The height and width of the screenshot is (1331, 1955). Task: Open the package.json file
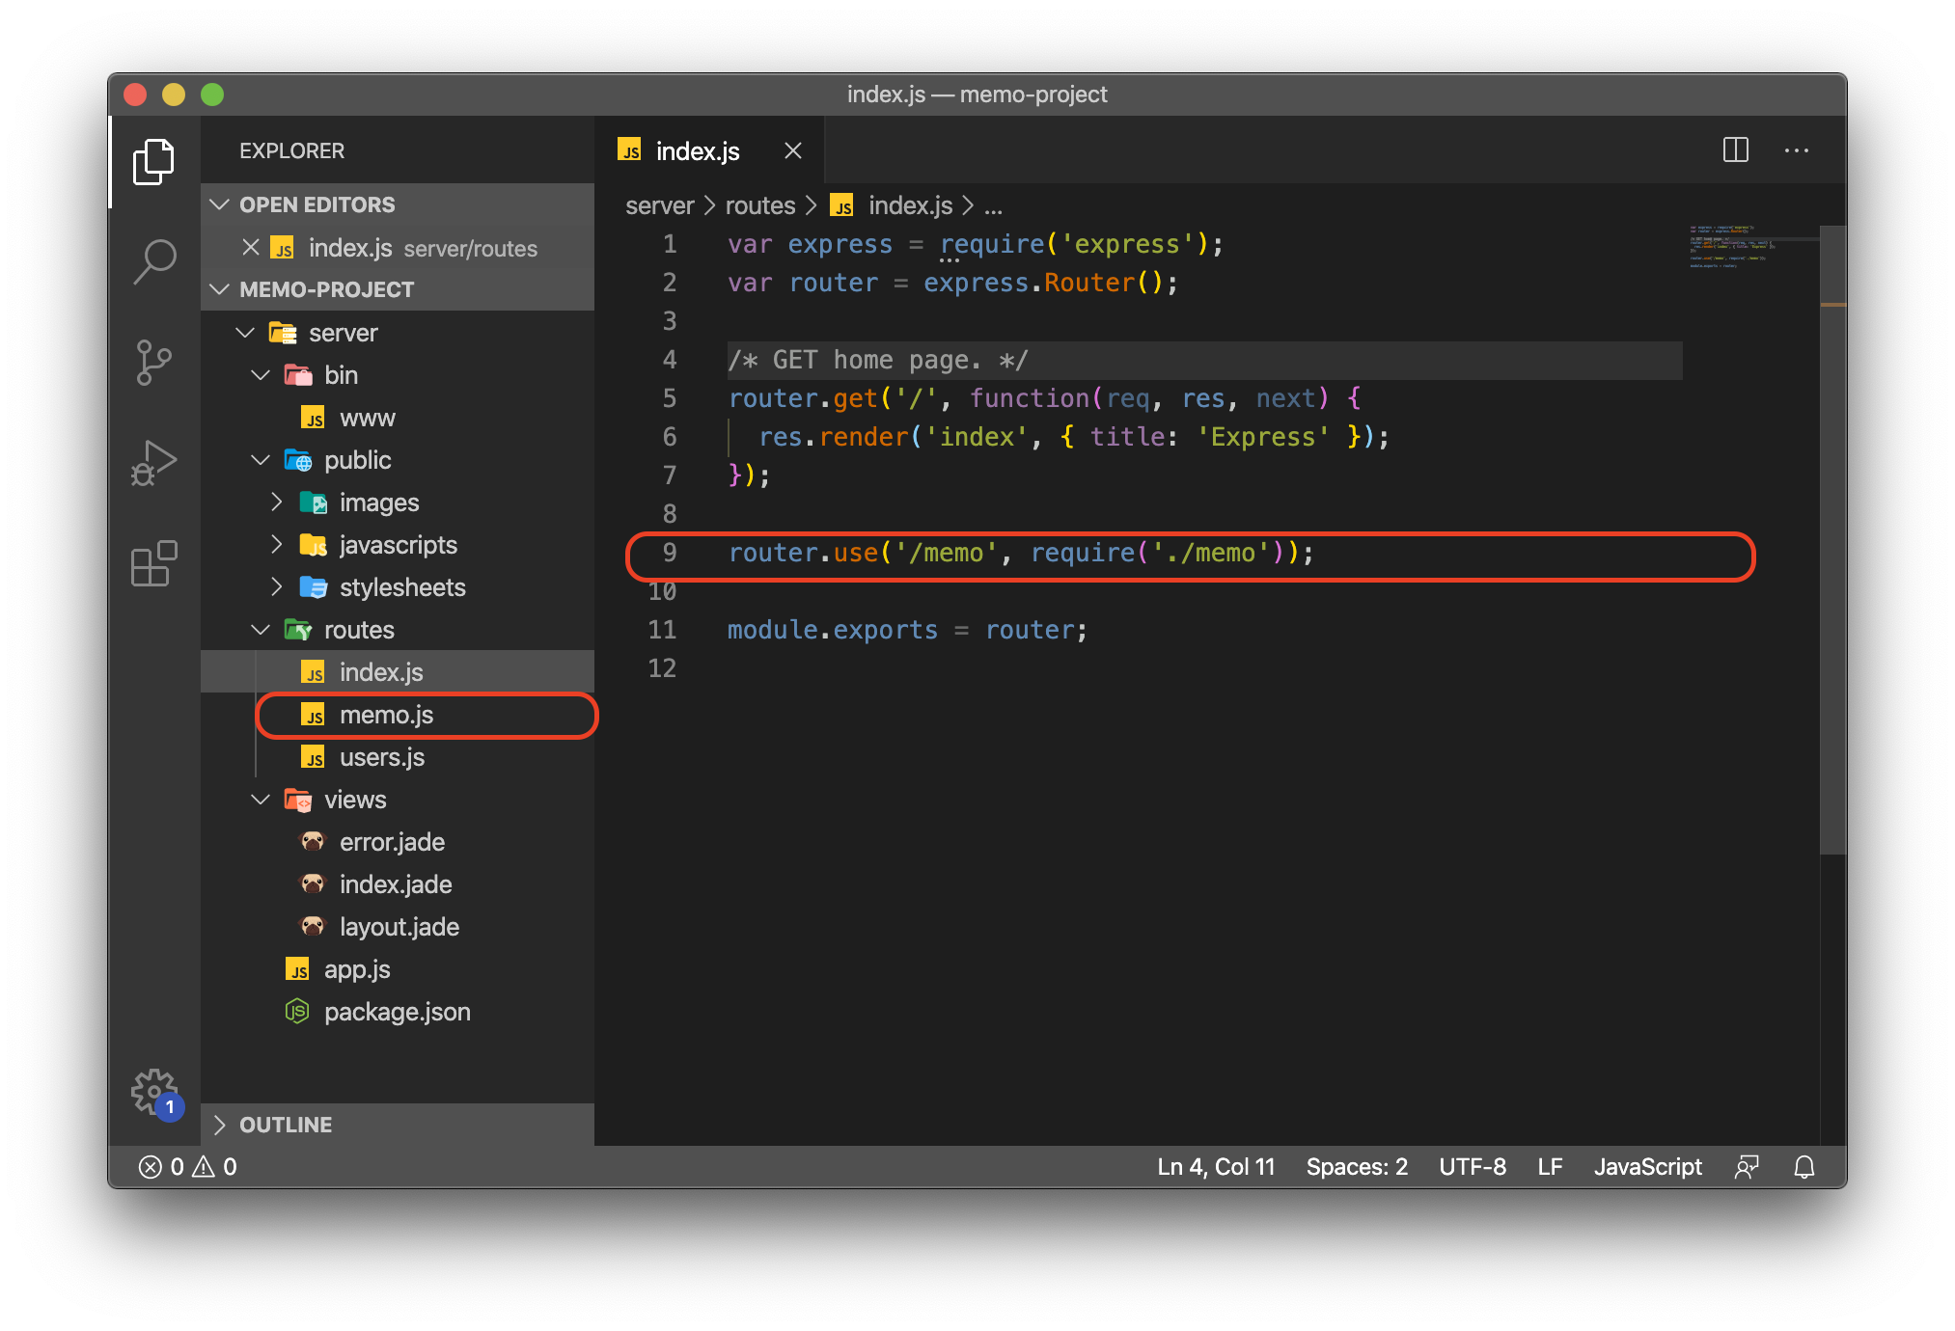coord(397,1012)
